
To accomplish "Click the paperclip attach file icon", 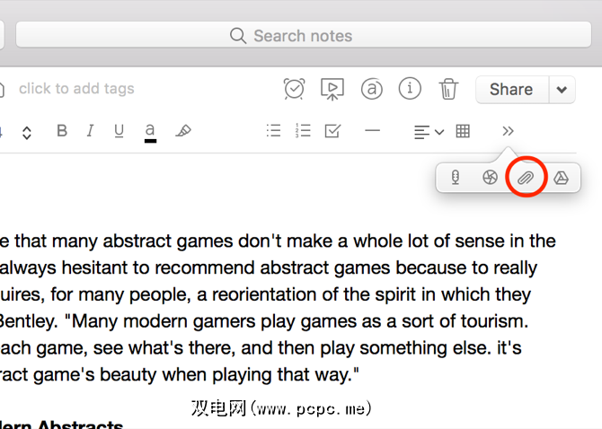I will point(526,178).
